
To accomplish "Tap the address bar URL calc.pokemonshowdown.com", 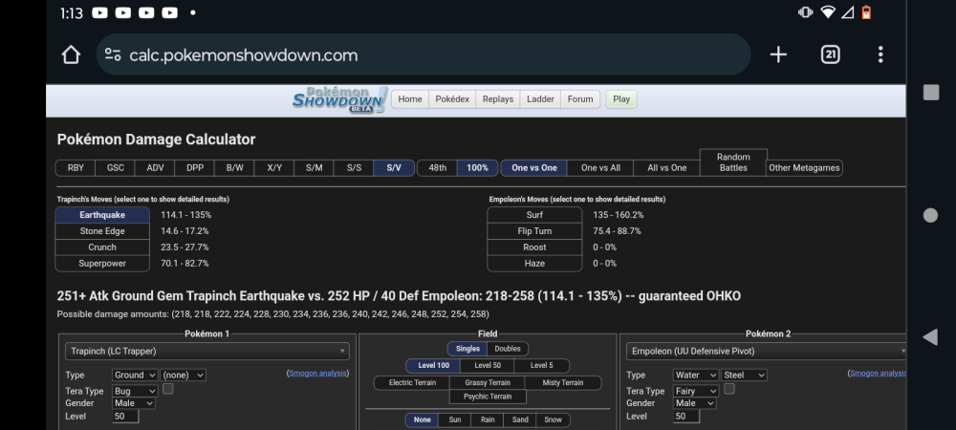I will click(x=243, y=55).
